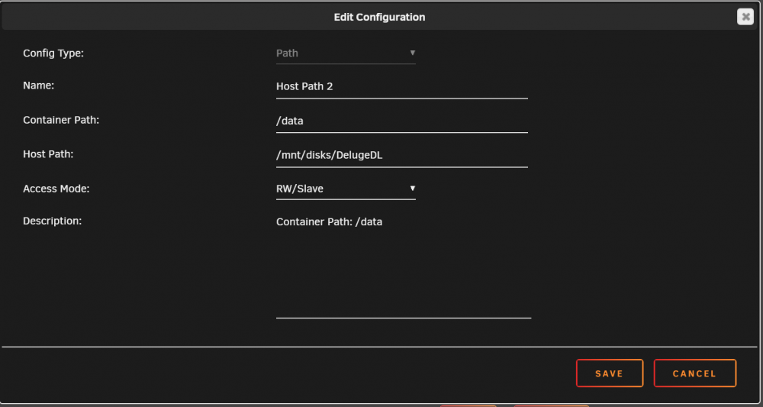This screenshot has height=407, width=763.
Task: Click into the Description text area
Action: [404, 265]
